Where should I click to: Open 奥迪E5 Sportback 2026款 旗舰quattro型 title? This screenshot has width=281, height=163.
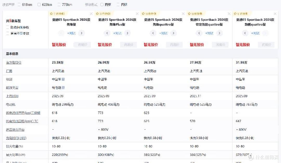[x=255, y=22]
